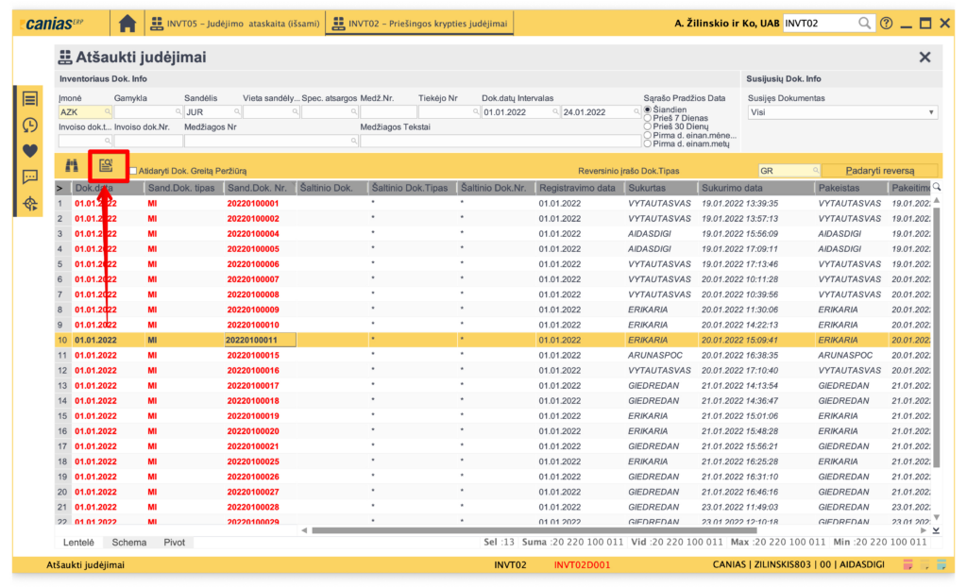
Task: Select the Prieš 30 Dienų radio option
Action: pyautogui.click(x=647, y=126)
